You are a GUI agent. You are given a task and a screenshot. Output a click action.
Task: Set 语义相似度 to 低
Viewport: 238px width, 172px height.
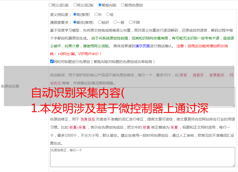click(x=108, y=15)
